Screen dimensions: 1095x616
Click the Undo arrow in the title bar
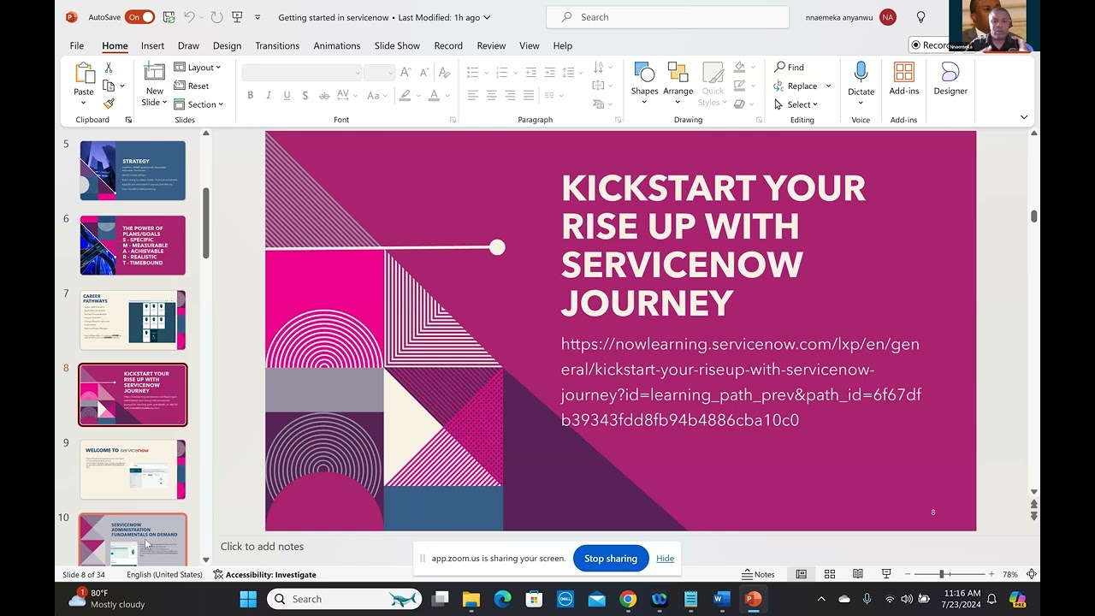point(189,17)
